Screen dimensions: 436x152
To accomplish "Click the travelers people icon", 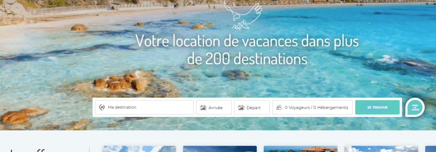I will (279, 108).
